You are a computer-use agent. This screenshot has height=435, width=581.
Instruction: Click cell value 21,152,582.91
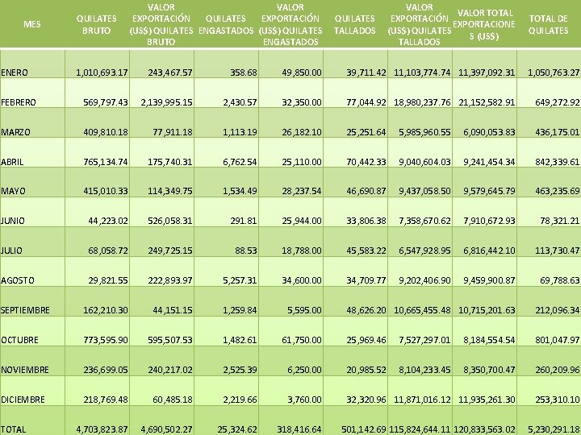[x=487, y=102]
